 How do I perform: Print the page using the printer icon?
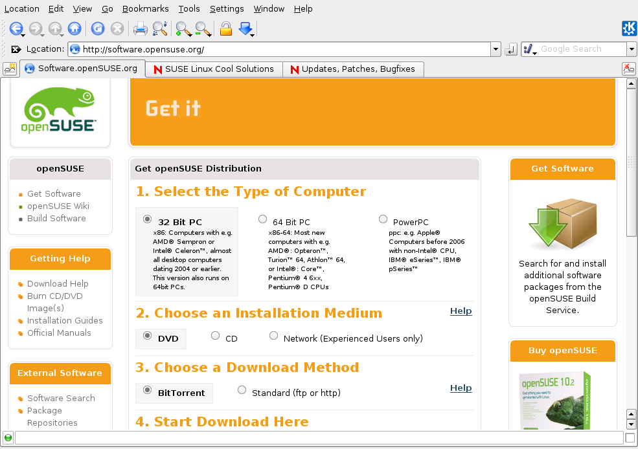[x=141, y=29]
